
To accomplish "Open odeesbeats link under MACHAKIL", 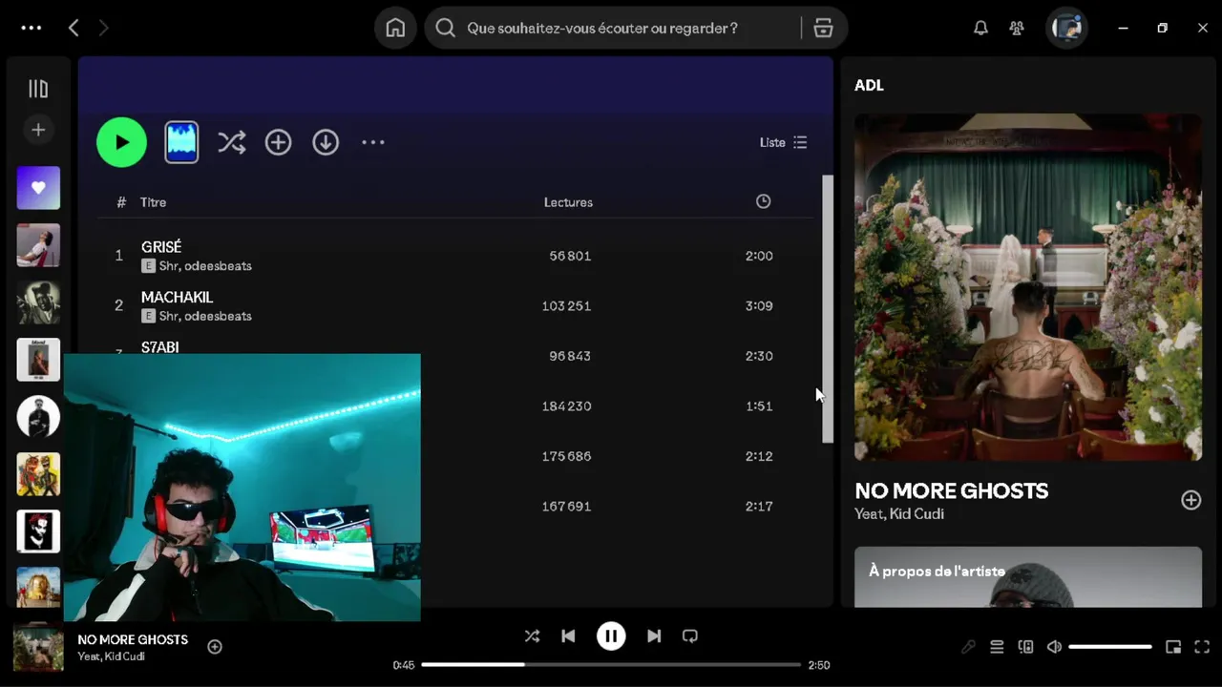I will [219, 316].
